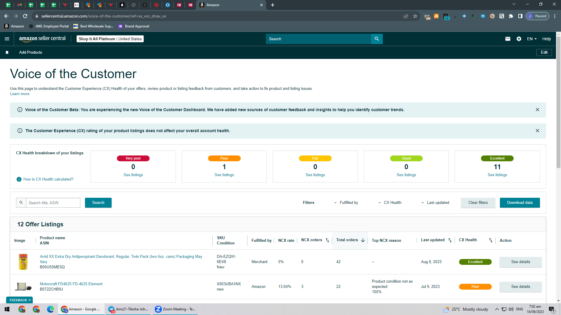561x315 pixels.
Task: Click the Motorcraft product thumbnail
Action: 23,287
